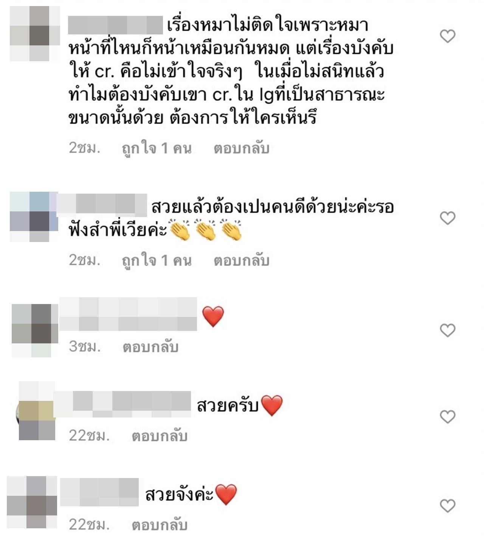Image resolution: width=484 pixels, height=551 pixels.
Task: Like the 'สวยจังค่ะ' comment
Action: tap(448, 506)
